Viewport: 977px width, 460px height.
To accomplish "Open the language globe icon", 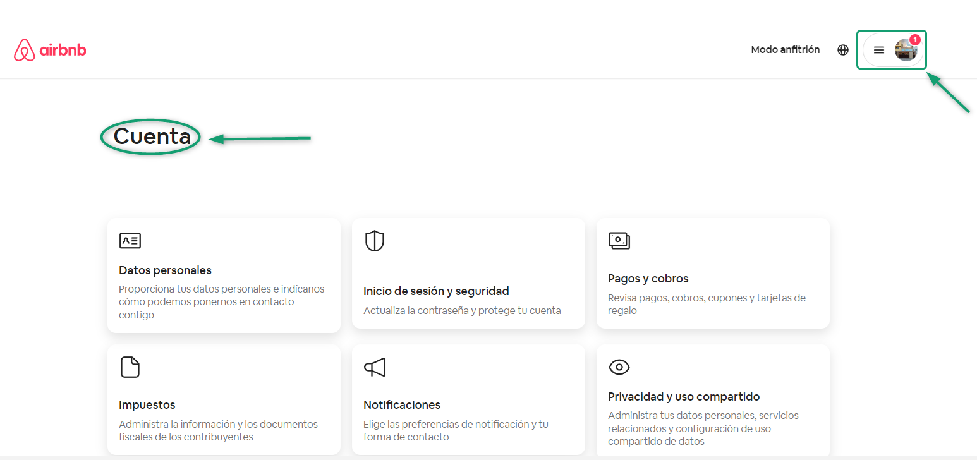I will pyautogui.click(x=843, y=50).
